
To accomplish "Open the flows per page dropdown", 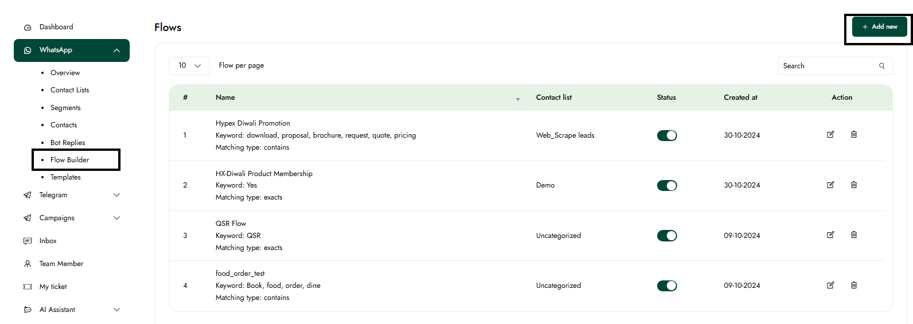I will (189, 66).
